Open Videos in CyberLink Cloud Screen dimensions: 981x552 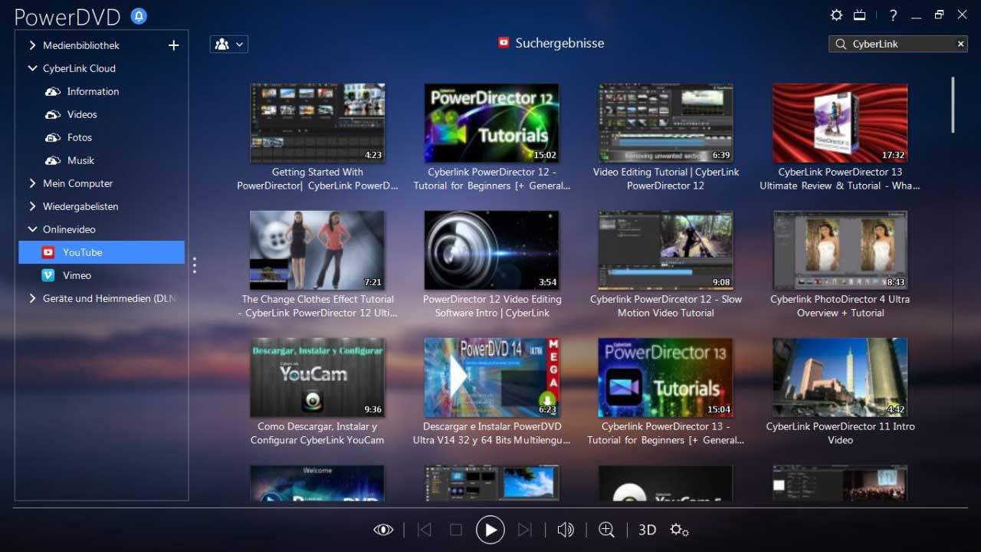pyautogui.click(x=81, y=114)
